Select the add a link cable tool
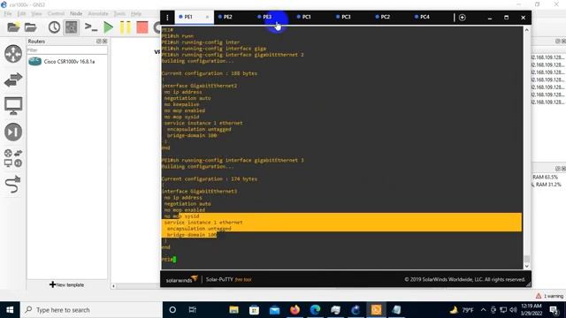Viewport: 566px width, 318px height. (13, 185)
